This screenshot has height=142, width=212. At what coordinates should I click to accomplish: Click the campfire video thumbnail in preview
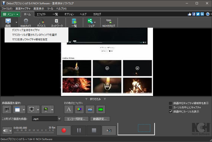pyautogui.click(x=137, y=85)
